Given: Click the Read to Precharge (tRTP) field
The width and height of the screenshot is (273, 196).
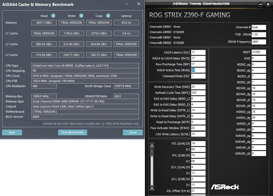Looking at the screenshot, I should [x=198, y=122].
